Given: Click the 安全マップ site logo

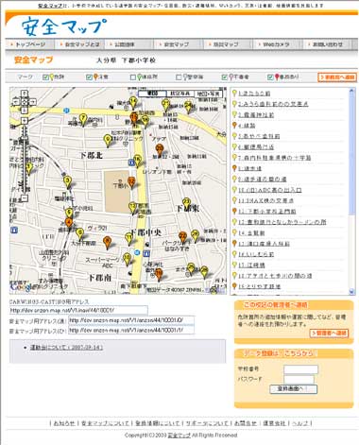Looking at the screenshot, I should 64,26.
